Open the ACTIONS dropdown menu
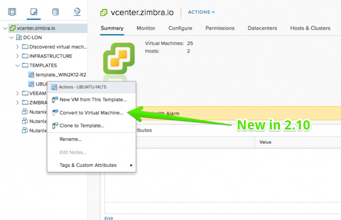 pyautogui.click(x=201, y=12)
